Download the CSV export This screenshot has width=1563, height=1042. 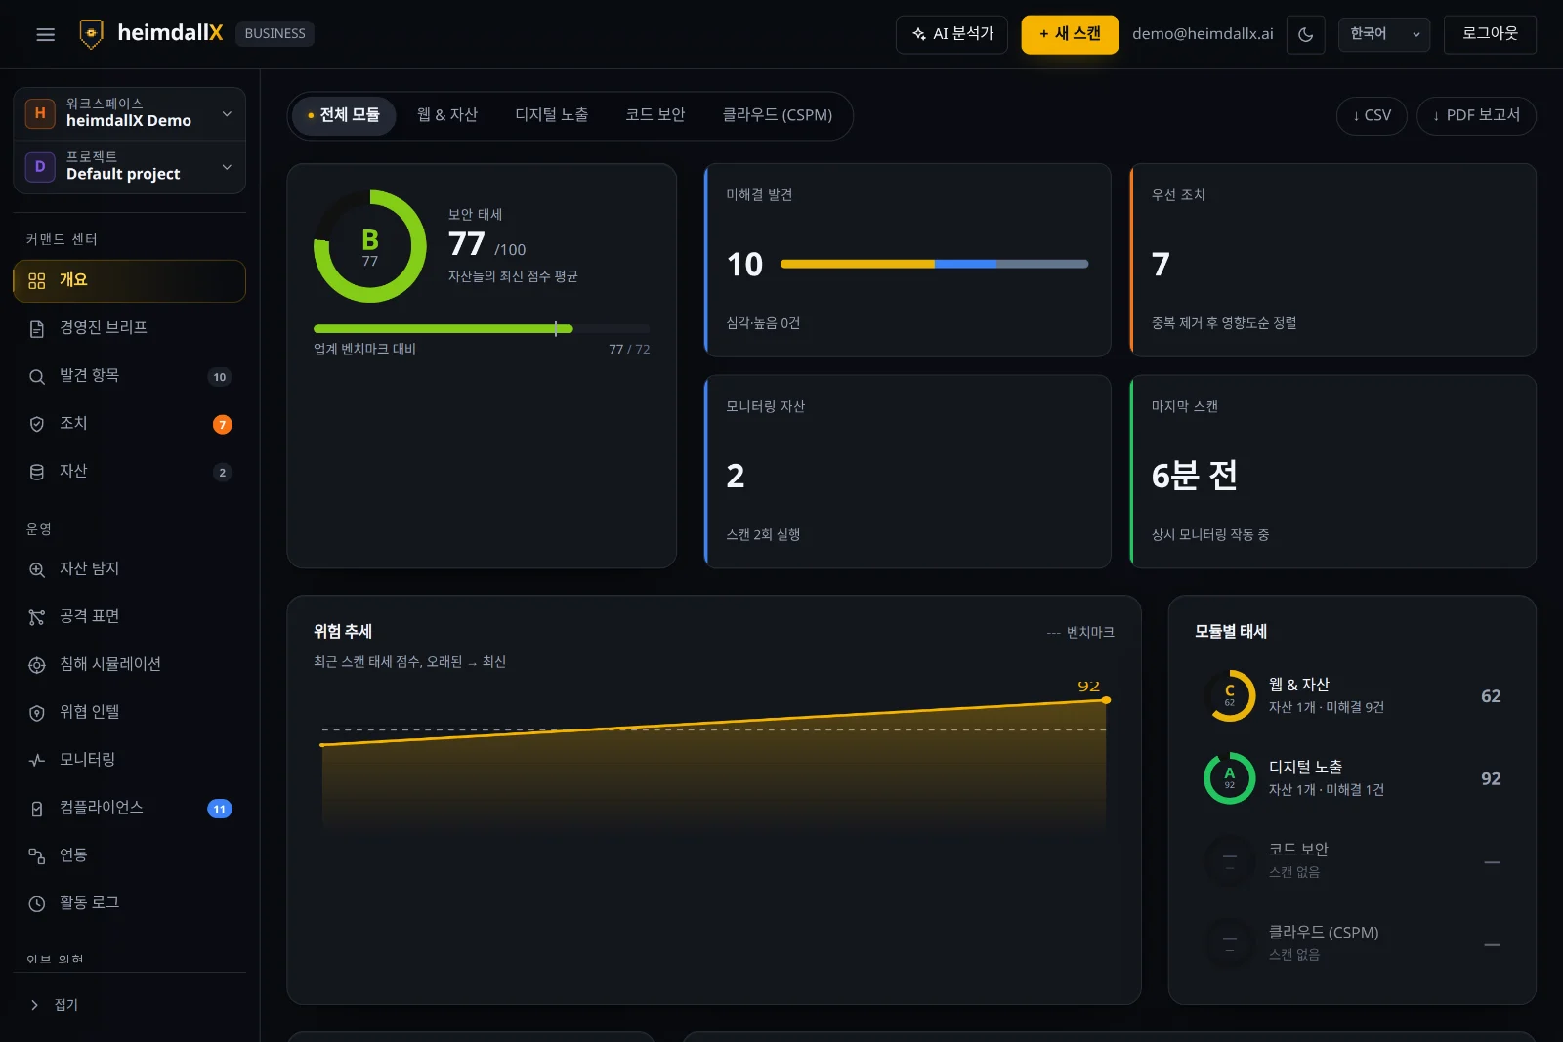click(1372, 115)
